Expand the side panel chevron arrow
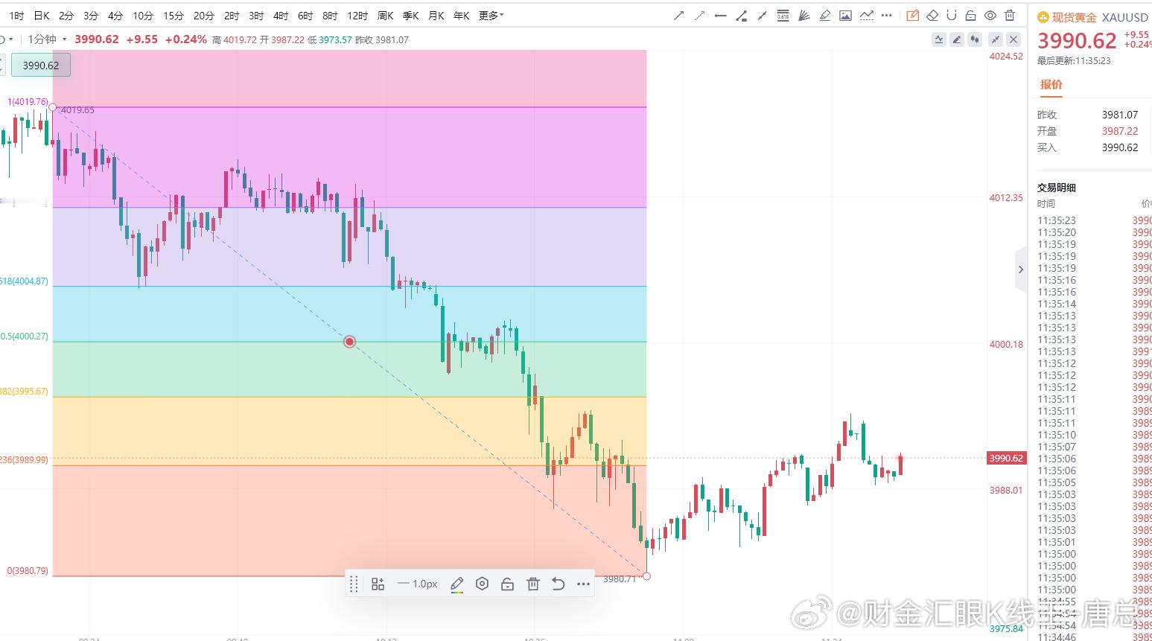Screen dimensions: 1152x641 coord(1021,270)
